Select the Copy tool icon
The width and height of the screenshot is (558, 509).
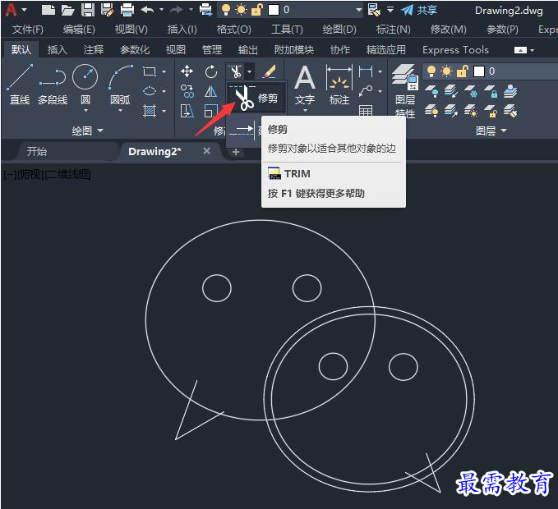coord(187,91)
